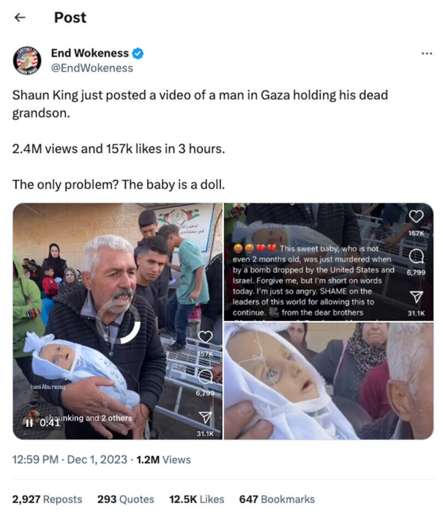View the 293 Quotes list
The height and width of the screenshot is (517, 443).
[126, 499]
